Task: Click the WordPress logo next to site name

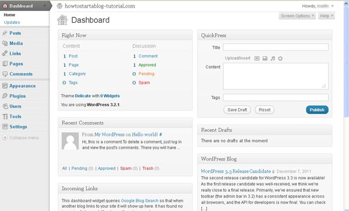Action: click(59, 6)
